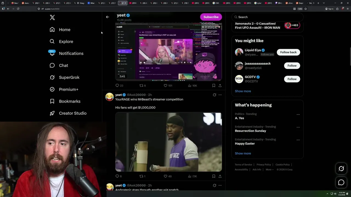Open replies on the 3:41 video post
The image size is (351, 197).
tap(119, 86)
